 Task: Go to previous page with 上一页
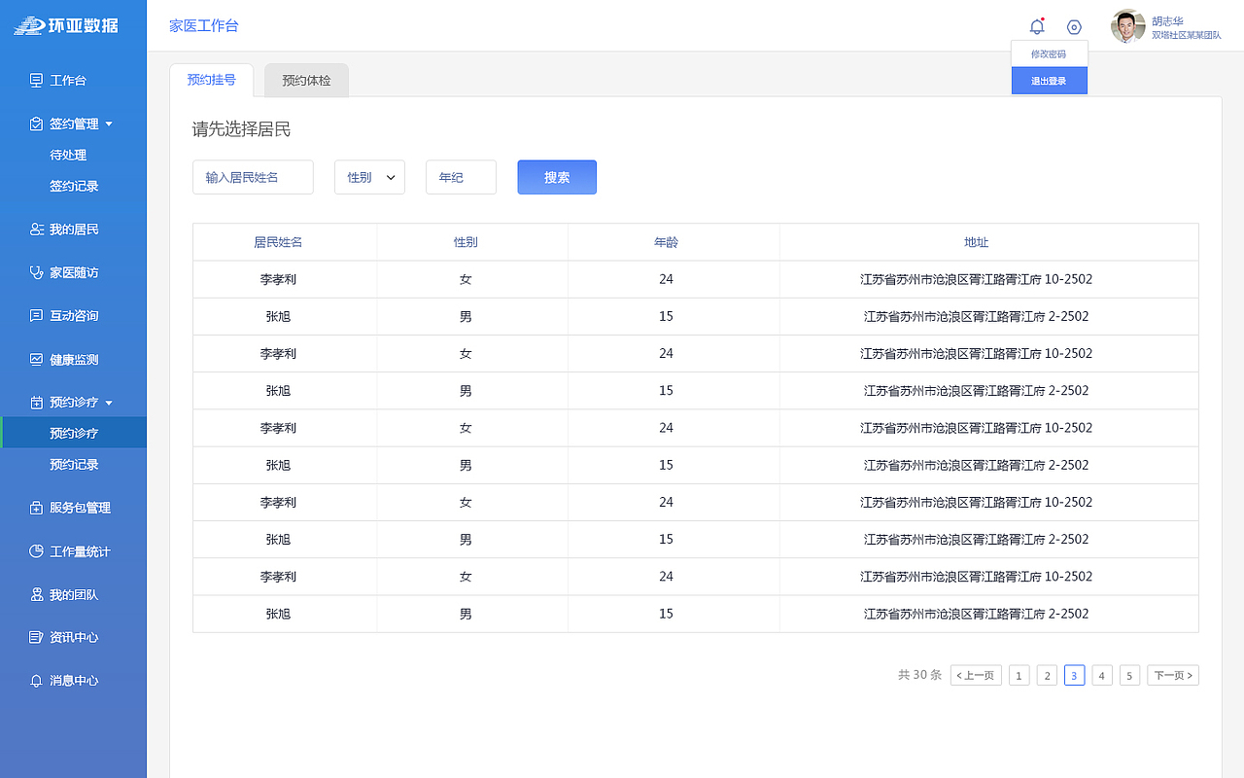click(976, 675)
